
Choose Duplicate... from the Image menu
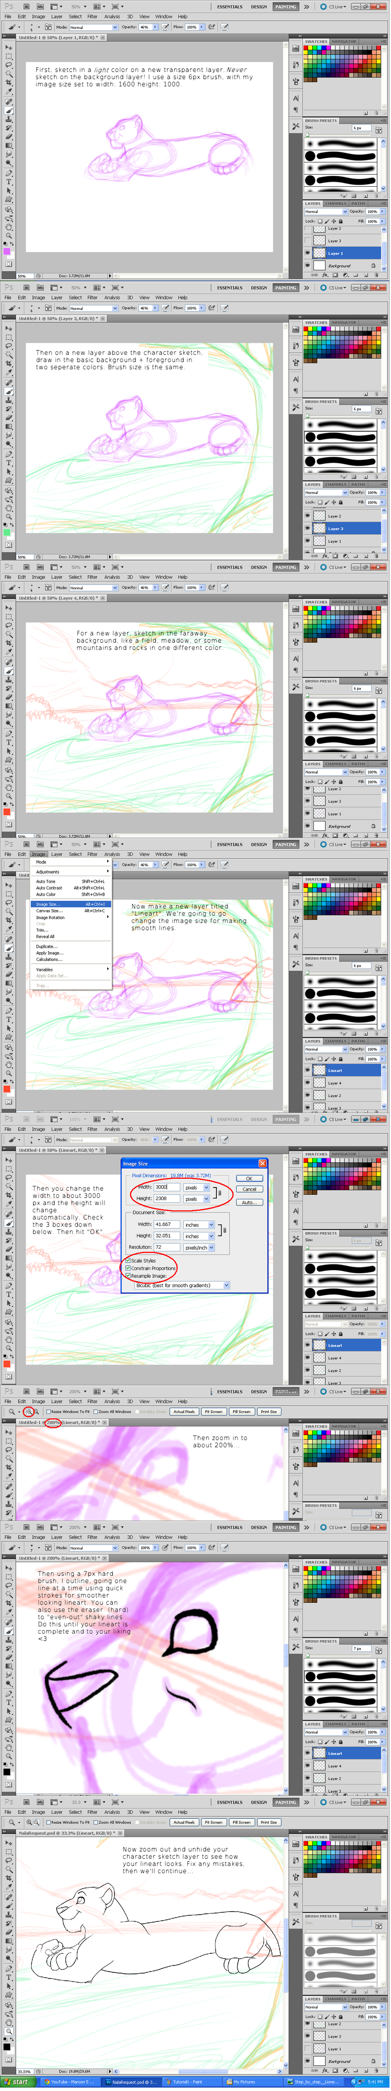click(x=70, y=946)
